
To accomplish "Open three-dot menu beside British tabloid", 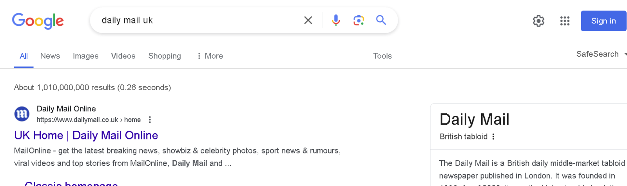I will (x=493, y=137).
